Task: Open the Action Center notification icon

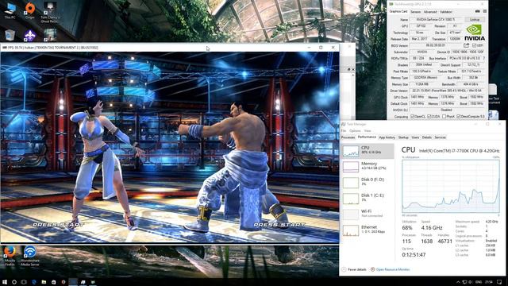Action: [499, 282]
